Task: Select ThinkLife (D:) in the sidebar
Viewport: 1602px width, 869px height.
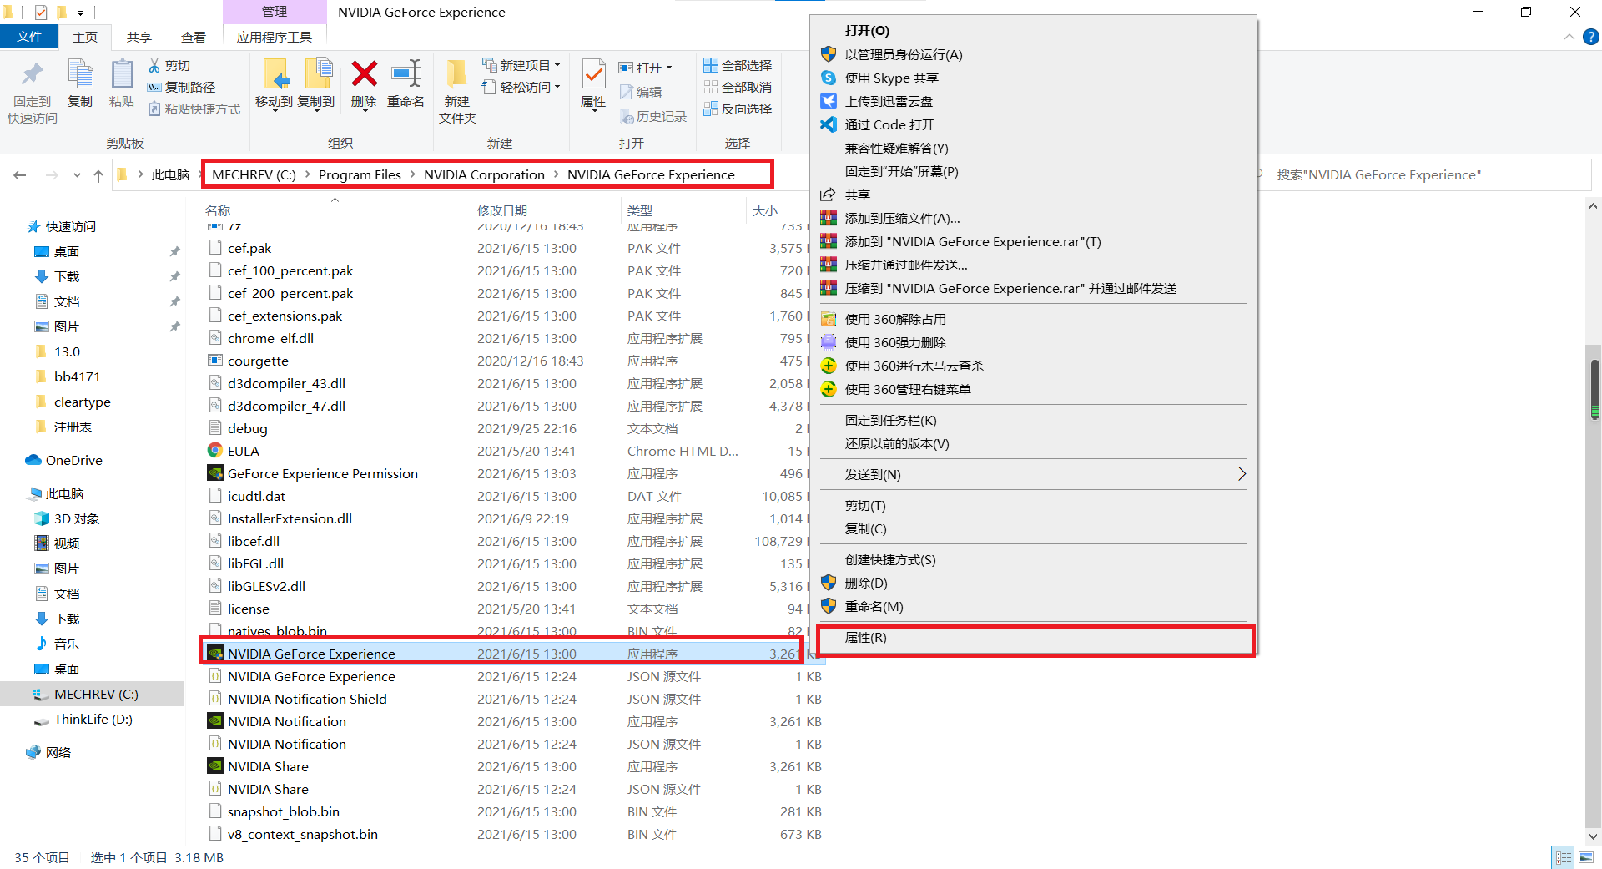Action: click(92, 719)
